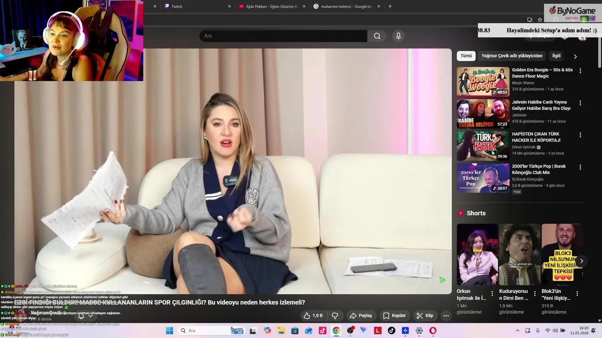Open '2000'ler Türkçe Pop' Club Mix thumbnail
The image size is (602, 338).
click(x=483, y=178)
